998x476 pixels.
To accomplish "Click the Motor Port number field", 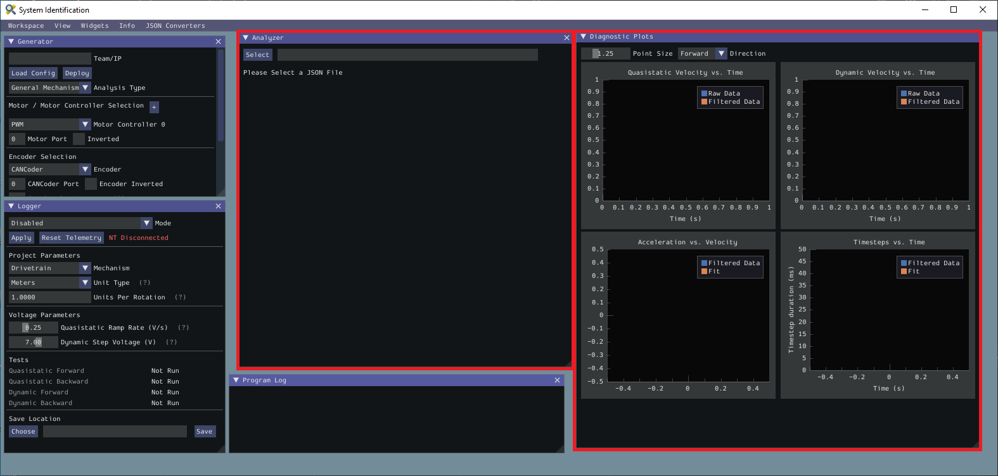I will [17, 139].
